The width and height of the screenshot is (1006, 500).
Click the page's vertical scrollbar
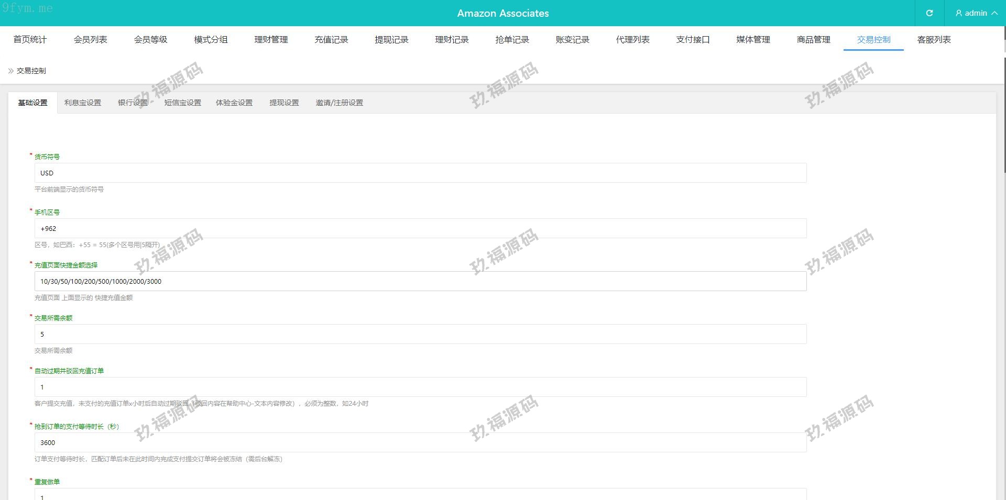[x=1004, y=105]
